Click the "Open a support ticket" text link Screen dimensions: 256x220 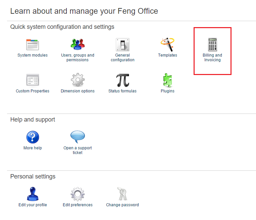[78, 150]
